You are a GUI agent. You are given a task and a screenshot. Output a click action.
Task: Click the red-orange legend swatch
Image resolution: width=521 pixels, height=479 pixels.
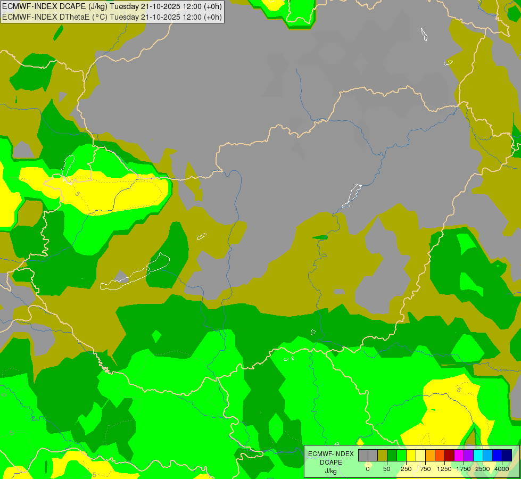[440, 455]
